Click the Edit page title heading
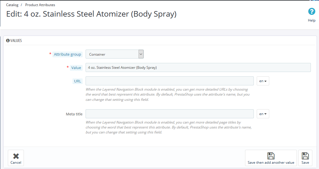The height and width of the screenshot is (169, 319). coord(91,14)
